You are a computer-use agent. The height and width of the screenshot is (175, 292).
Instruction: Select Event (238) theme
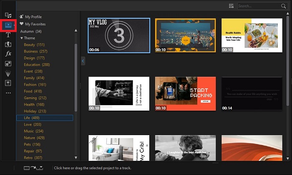point(33,71)
